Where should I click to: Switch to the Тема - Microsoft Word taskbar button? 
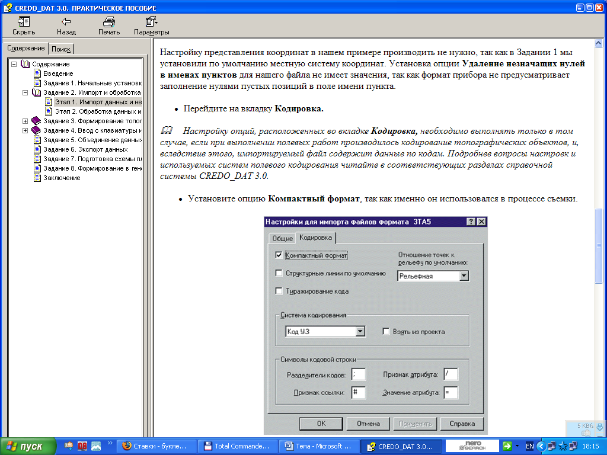coord(320,446)
